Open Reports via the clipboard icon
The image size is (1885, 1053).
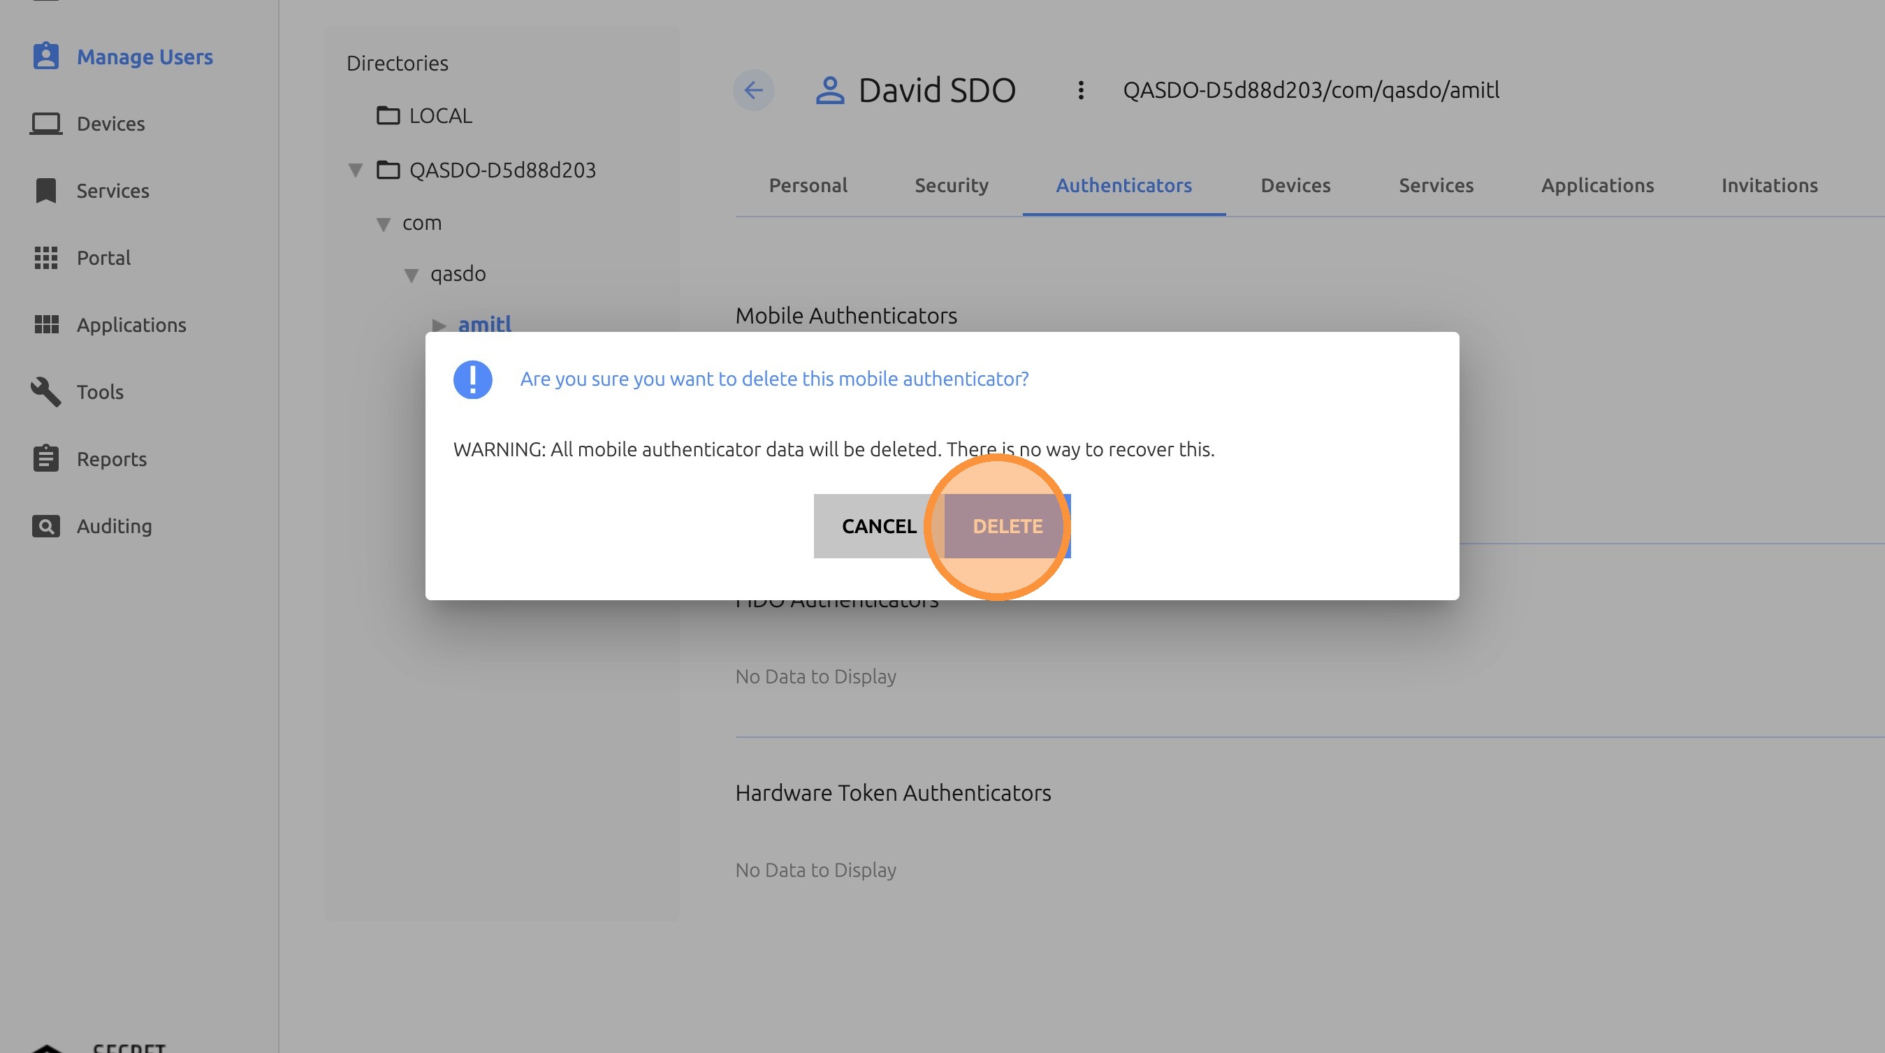(x=45, y=459)
